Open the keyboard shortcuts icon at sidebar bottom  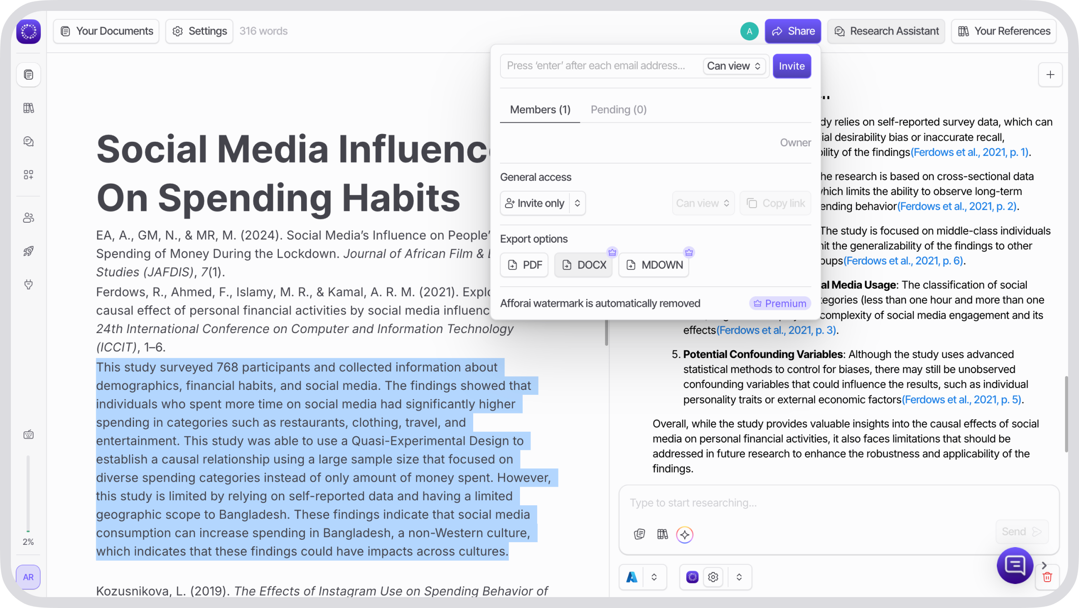pyautogui.click(x=28, y=434)
